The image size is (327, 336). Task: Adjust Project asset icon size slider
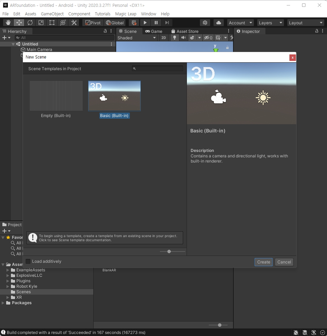point(220,325)
